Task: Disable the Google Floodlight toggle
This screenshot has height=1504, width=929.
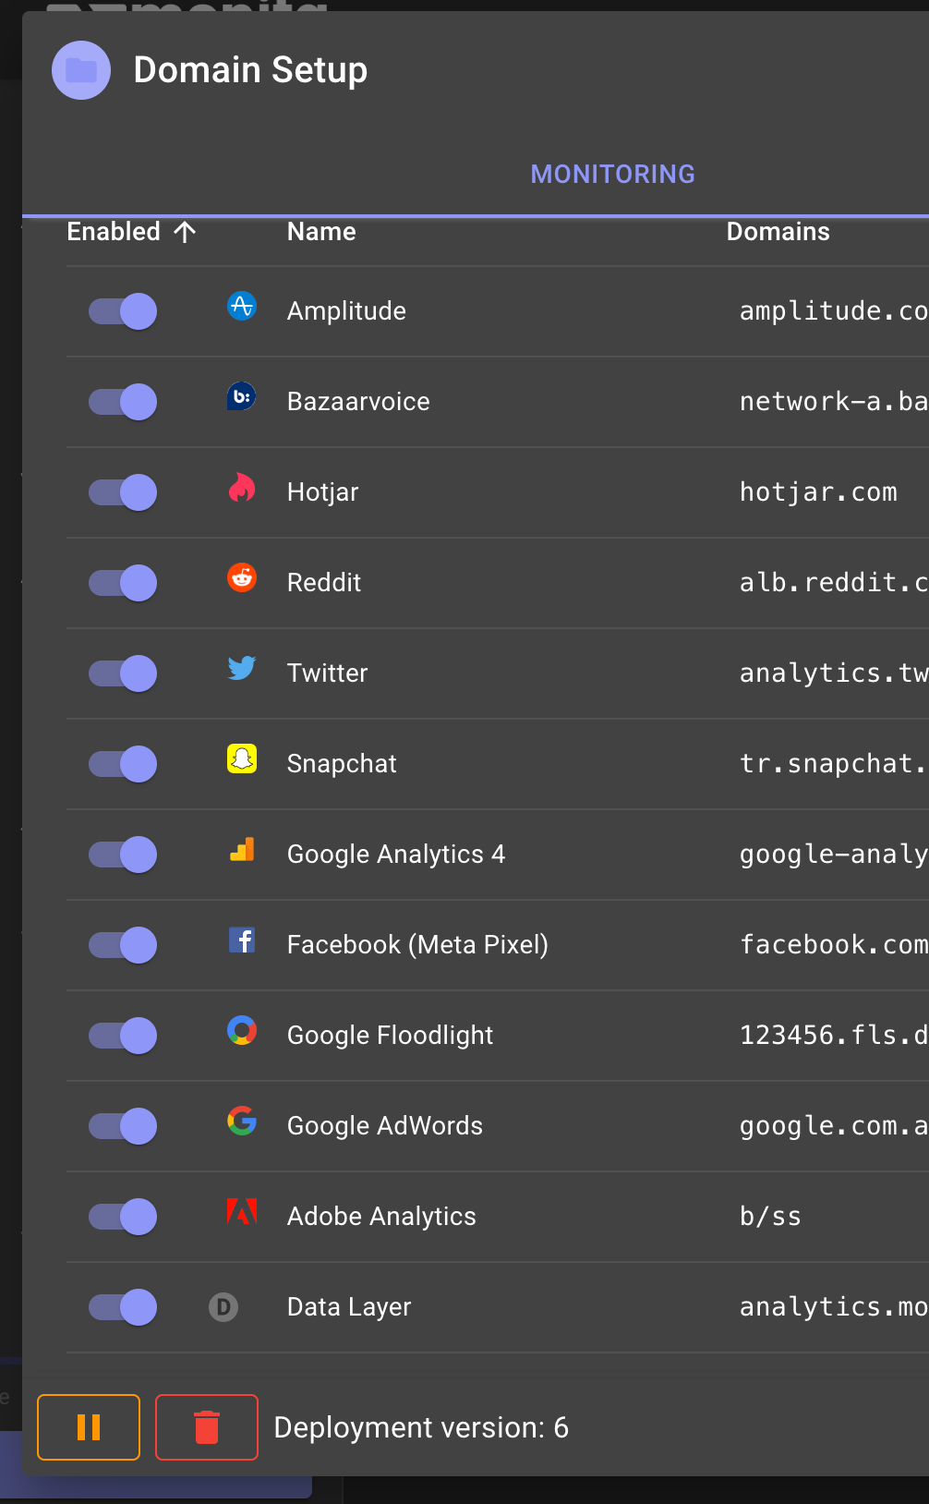Action: (x=123, y=1036)
